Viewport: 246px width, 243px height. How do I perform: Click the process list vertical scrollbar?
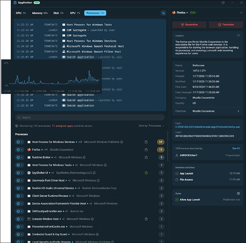click(x=167, y=146)
